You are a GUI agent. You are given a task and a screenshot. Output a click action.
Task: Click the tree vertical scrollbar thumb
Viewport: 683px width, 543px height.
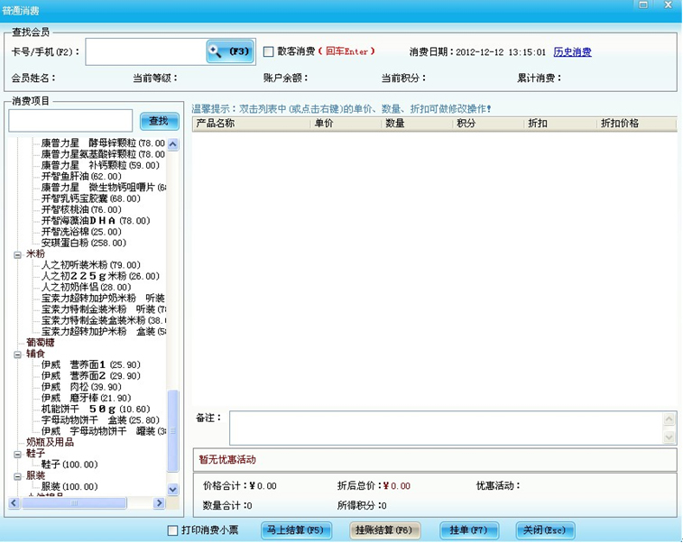[173, 430]
